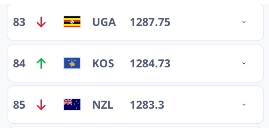The height and width of the screenshot is (130, 269).
Task: Select the NZL team code
Action: pos(103,105)
